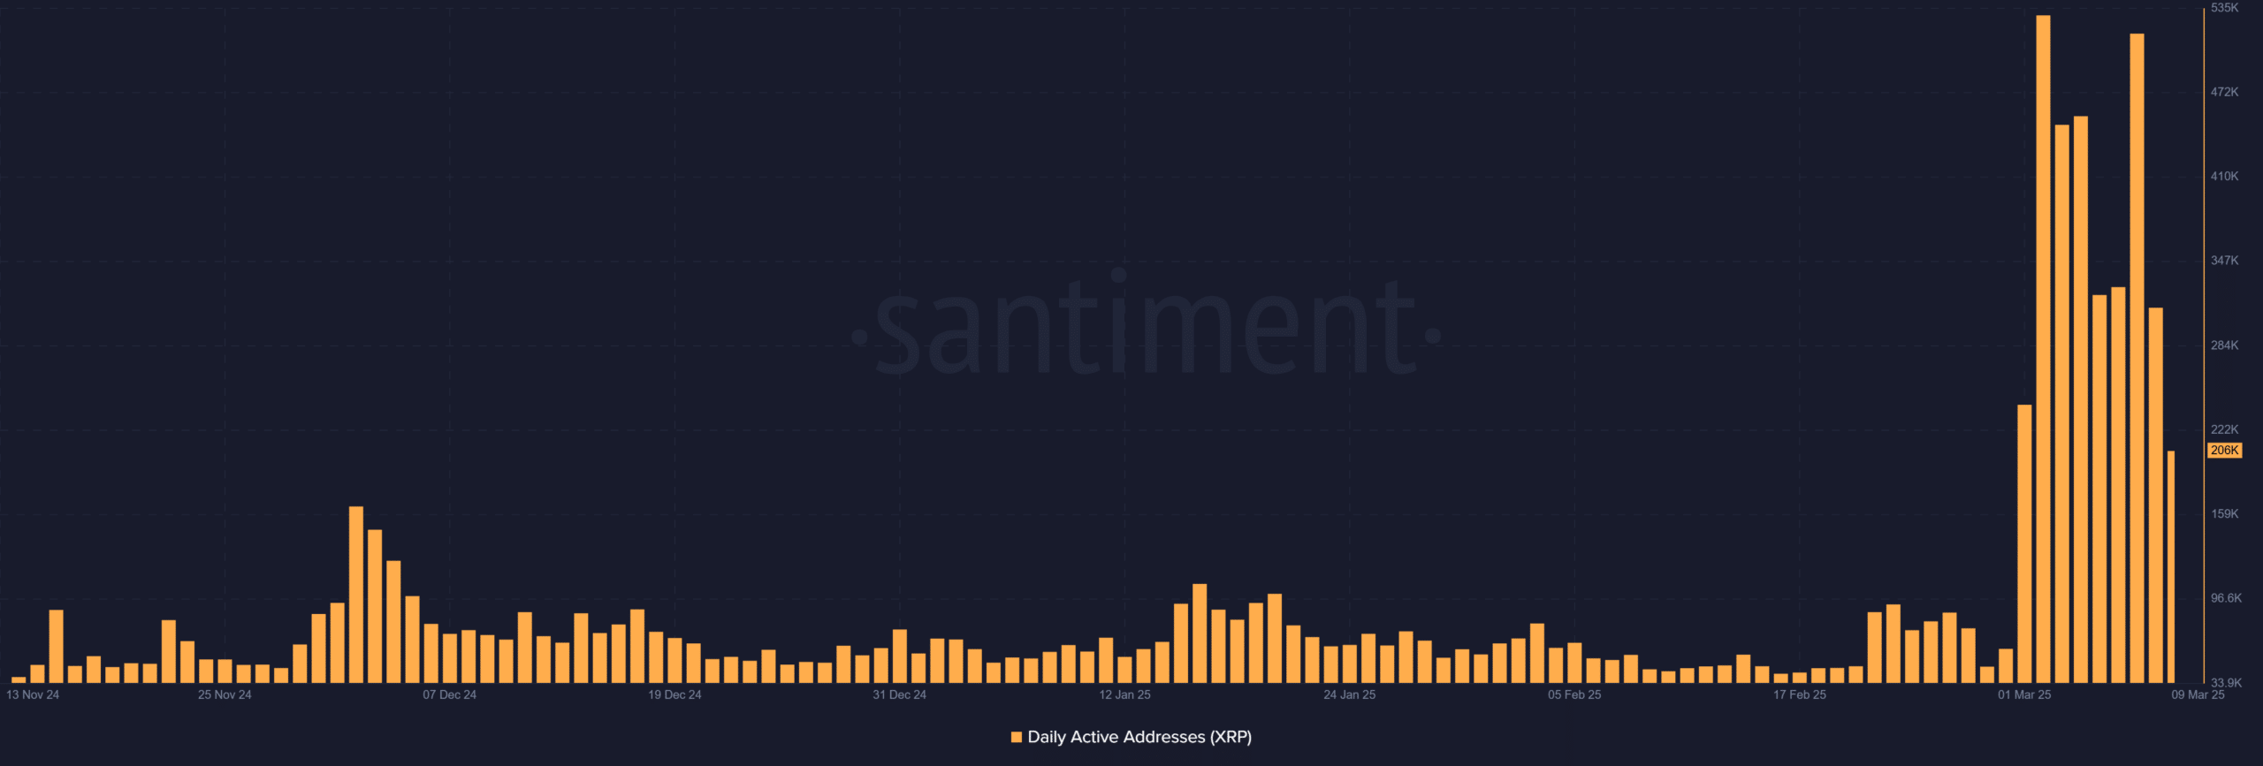Click the 31 Dec 24 date label
This screenshot has width=2263, height=766.
[899, 695]
